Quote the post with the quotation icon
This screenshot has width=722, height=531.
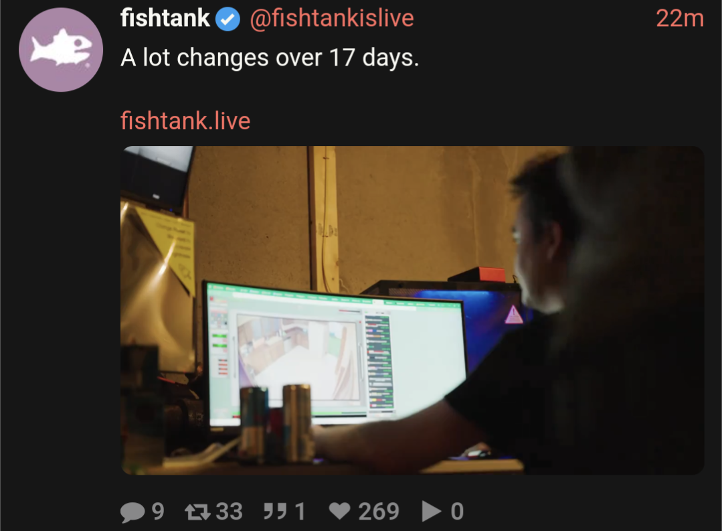tap(275, 511)
